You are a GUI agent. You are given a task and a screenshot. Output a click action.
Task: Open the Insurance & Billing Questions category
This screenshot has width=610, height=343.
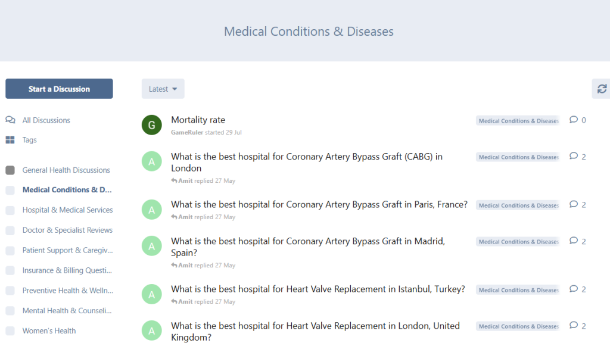(x=67, y=270)
